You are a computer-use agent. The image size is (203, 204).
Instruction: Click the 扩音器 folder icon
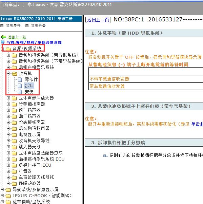click(x=14, y=171)
